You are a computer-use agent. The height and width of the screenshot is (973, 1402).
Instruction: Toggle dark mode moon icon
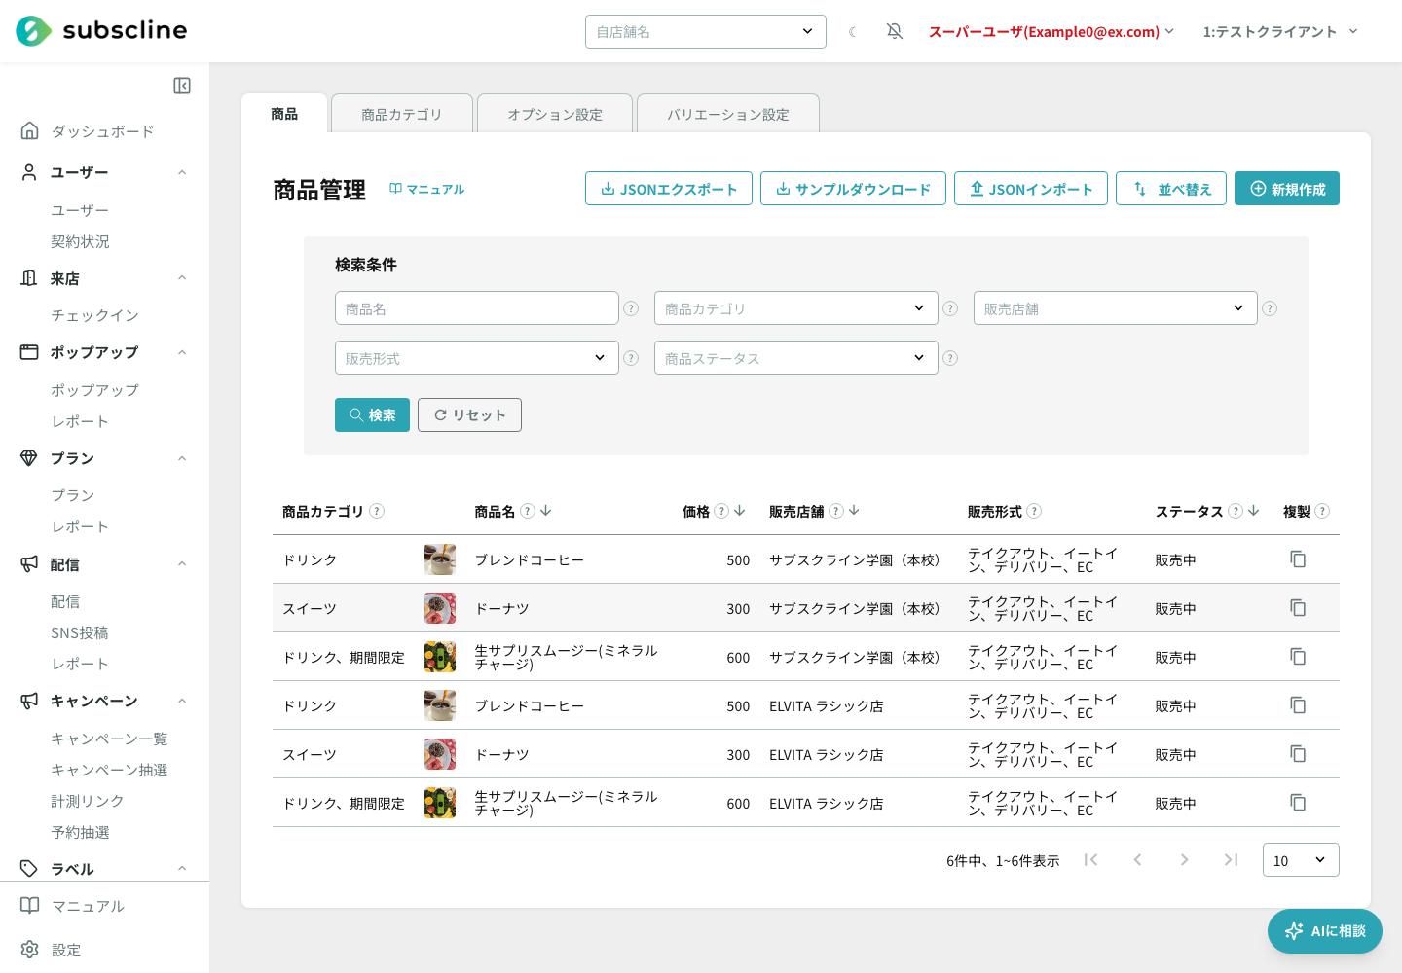tap(853, 32)
